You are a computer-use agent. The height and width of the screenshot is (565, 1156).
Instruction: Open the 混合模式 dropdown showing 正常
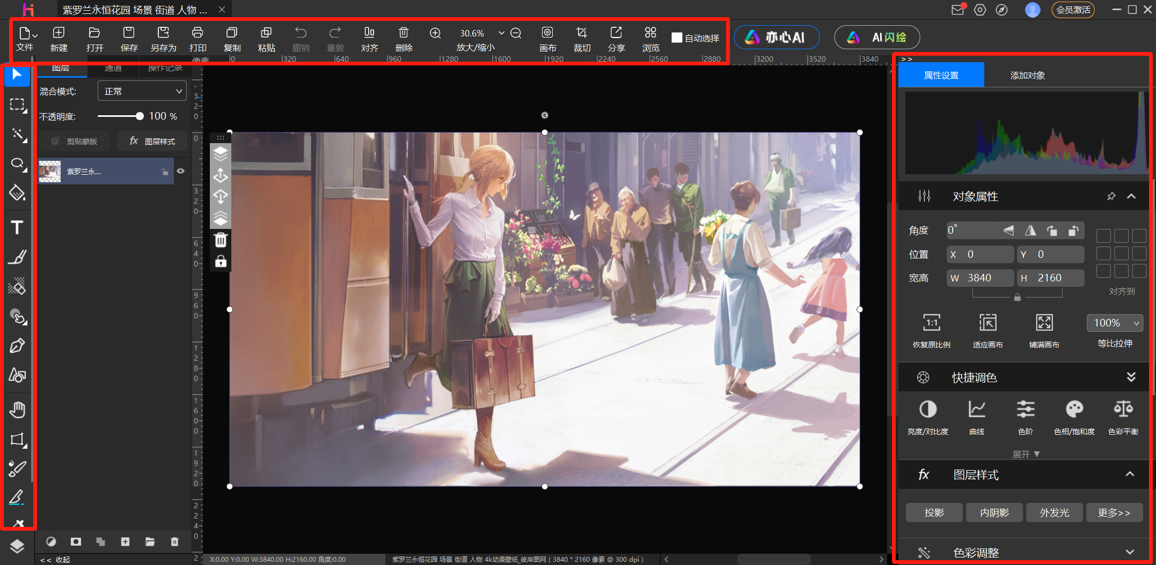coord(142,91)
